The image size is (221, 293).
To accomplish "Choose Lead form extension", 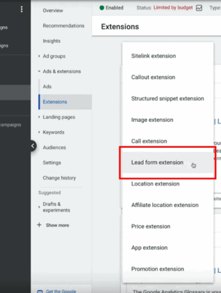I will click(x=168, y=163).
